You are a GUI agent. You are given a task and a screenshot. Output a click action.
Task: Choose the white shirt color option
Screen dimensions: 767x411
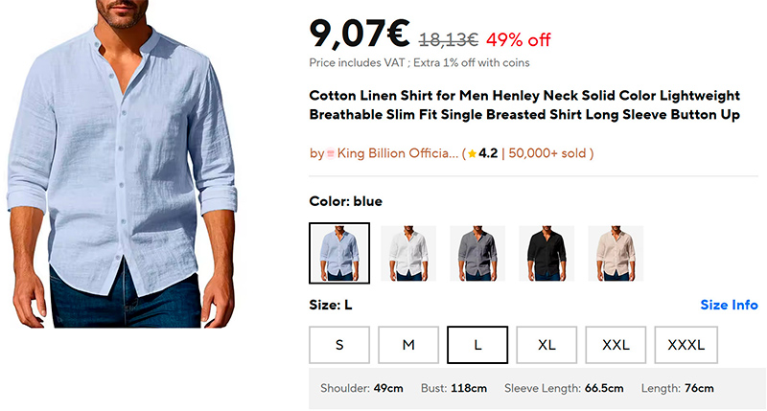[x=408, y=253]
